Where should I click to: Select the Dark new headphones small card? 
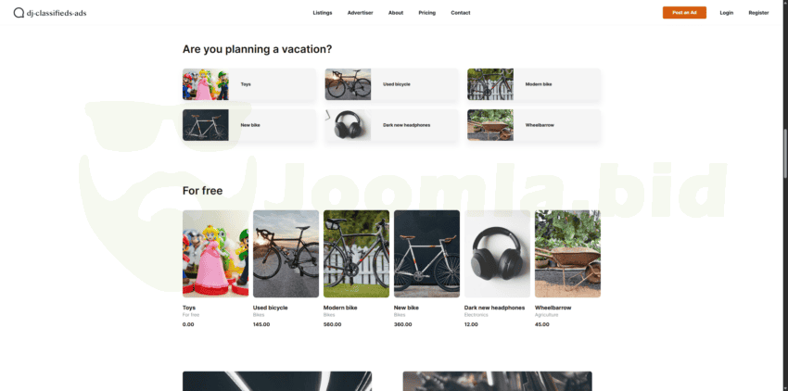391,125
